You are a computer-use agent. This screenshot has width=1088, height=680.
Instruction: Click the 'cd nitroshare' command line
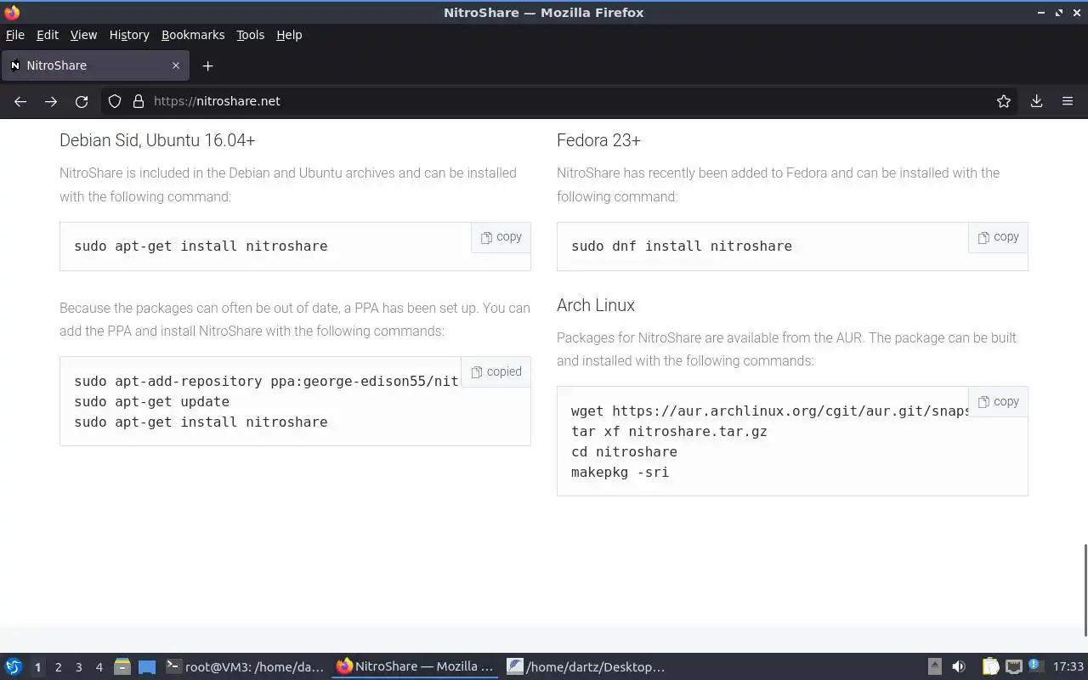[x=624, y=451]
